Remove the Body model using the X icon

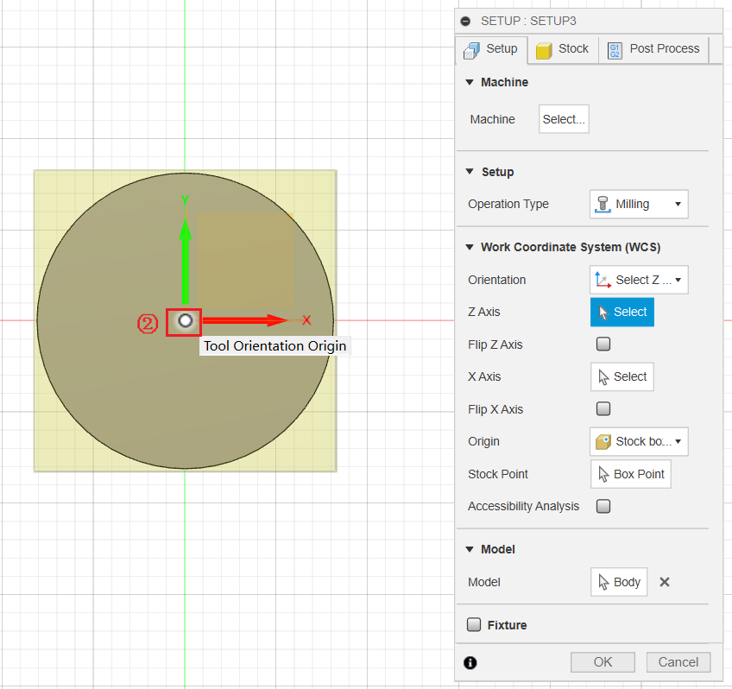pos(664,581)
